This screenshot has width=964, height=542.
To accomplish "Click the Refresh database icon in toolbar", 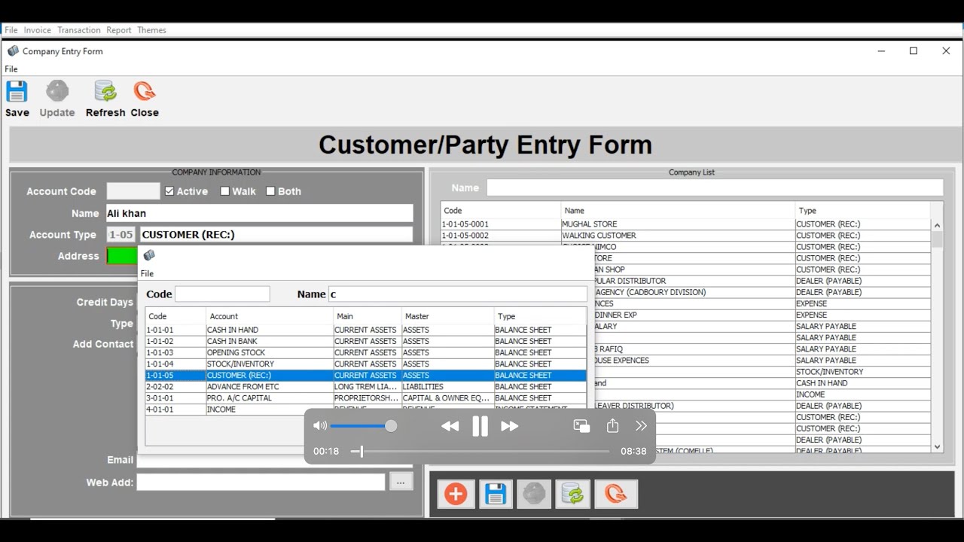I will point(105,92).
